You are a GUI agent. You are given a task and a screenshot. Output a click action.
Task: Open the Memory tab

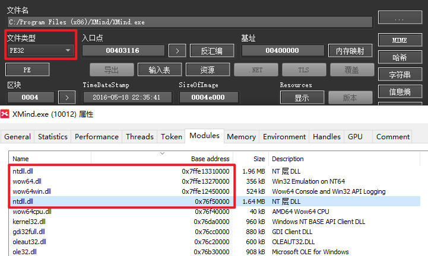click(241, 136)
